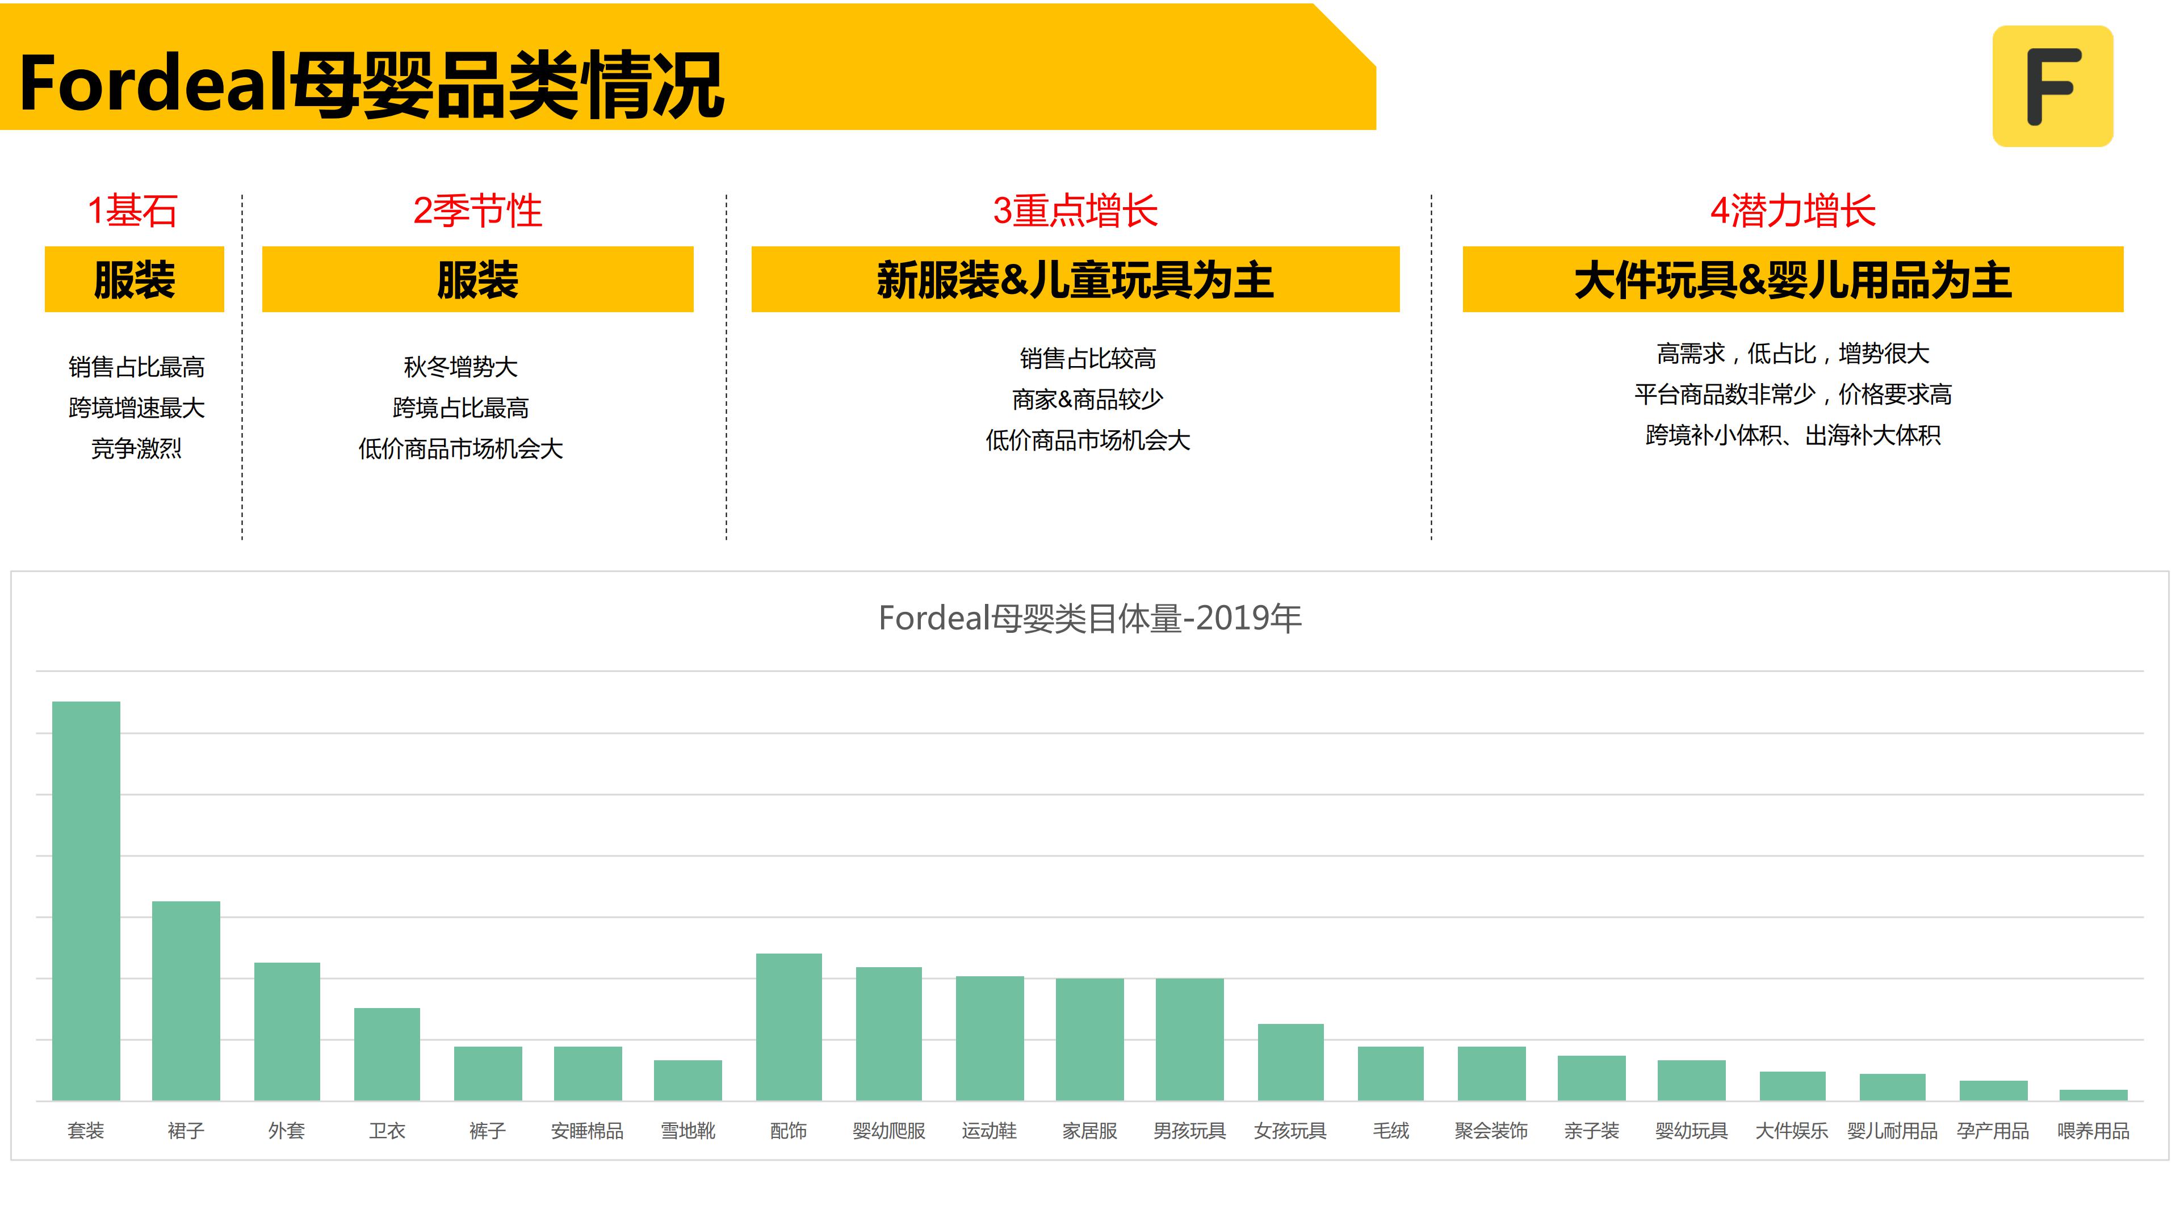Viewport: 2180px width, 1226px height.
Task: Click 低价商品市场机会大 under 2季节性
Action: [x=460, y=448]
